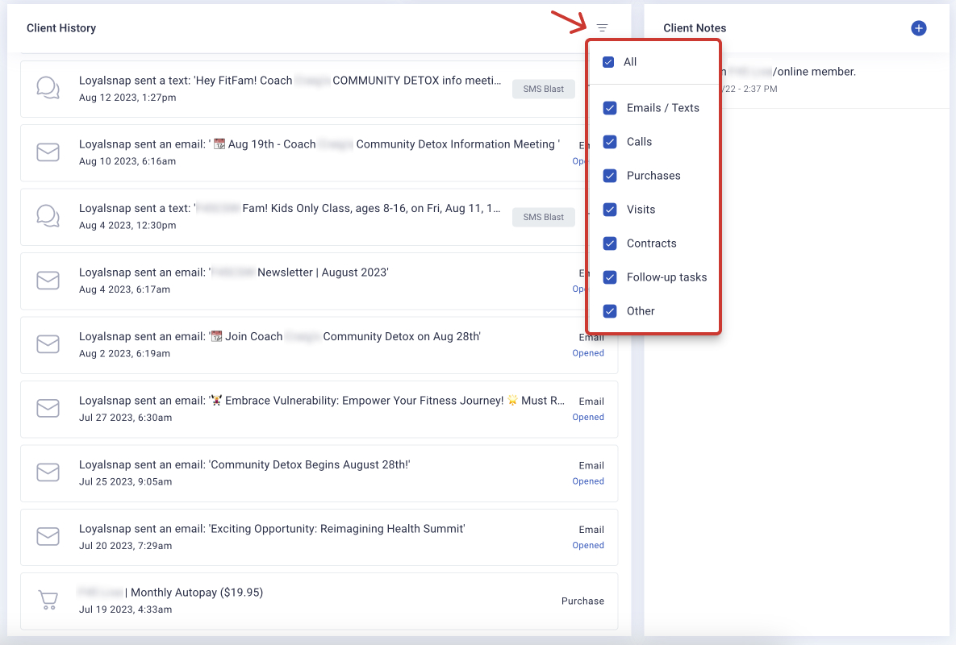The width and height of the screenshot is (956, 645).
Task: Disable the Purchases filter checkbox
Action: pyautogui.click(x=611, y=176)
